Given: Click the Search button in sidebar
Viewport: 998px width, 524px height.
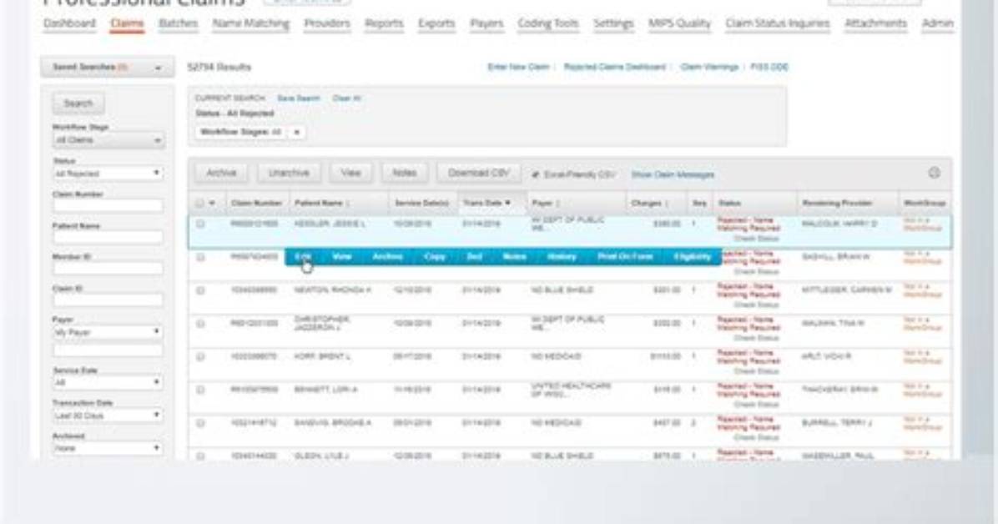Looking at the screenshot, I should pyautogui.click(x=78, y=103).
